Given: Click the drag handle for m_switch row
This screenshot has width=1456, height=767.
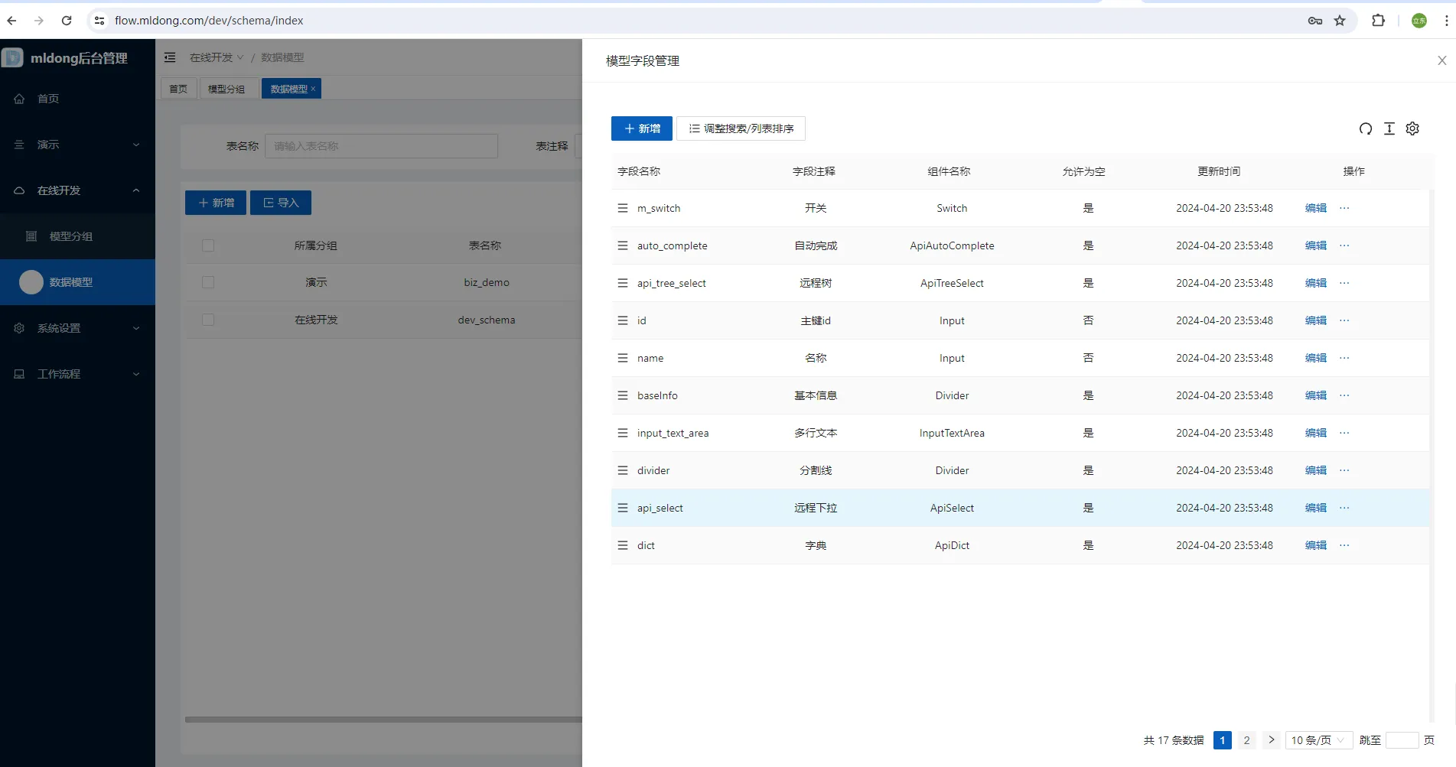Looking at the screenshot, I should (x=623, y=208).
